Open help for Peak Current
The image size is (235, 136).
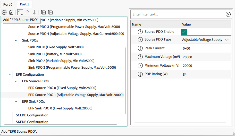[x=140, y=48]
